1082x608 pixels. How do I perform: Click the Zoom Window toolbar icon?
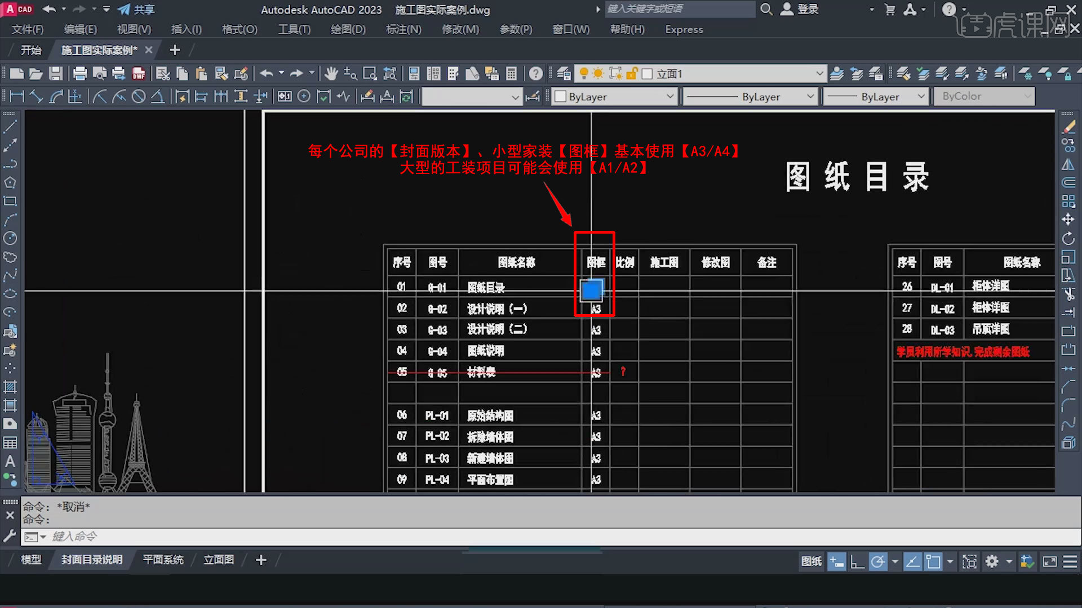[x=370, y=73]
